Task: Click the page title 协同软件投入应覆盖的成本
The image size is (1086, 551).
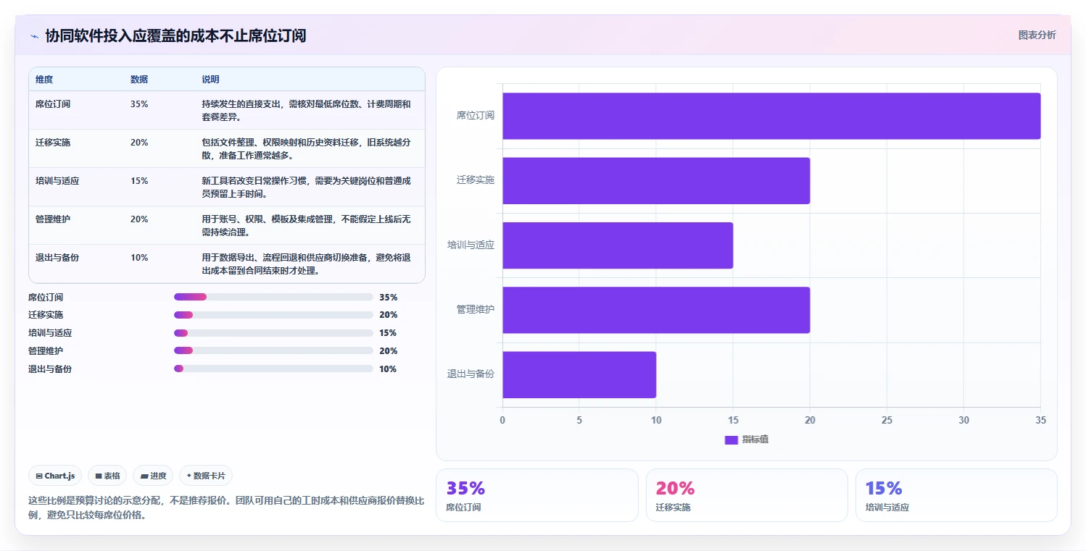Action: coord(176,35)
